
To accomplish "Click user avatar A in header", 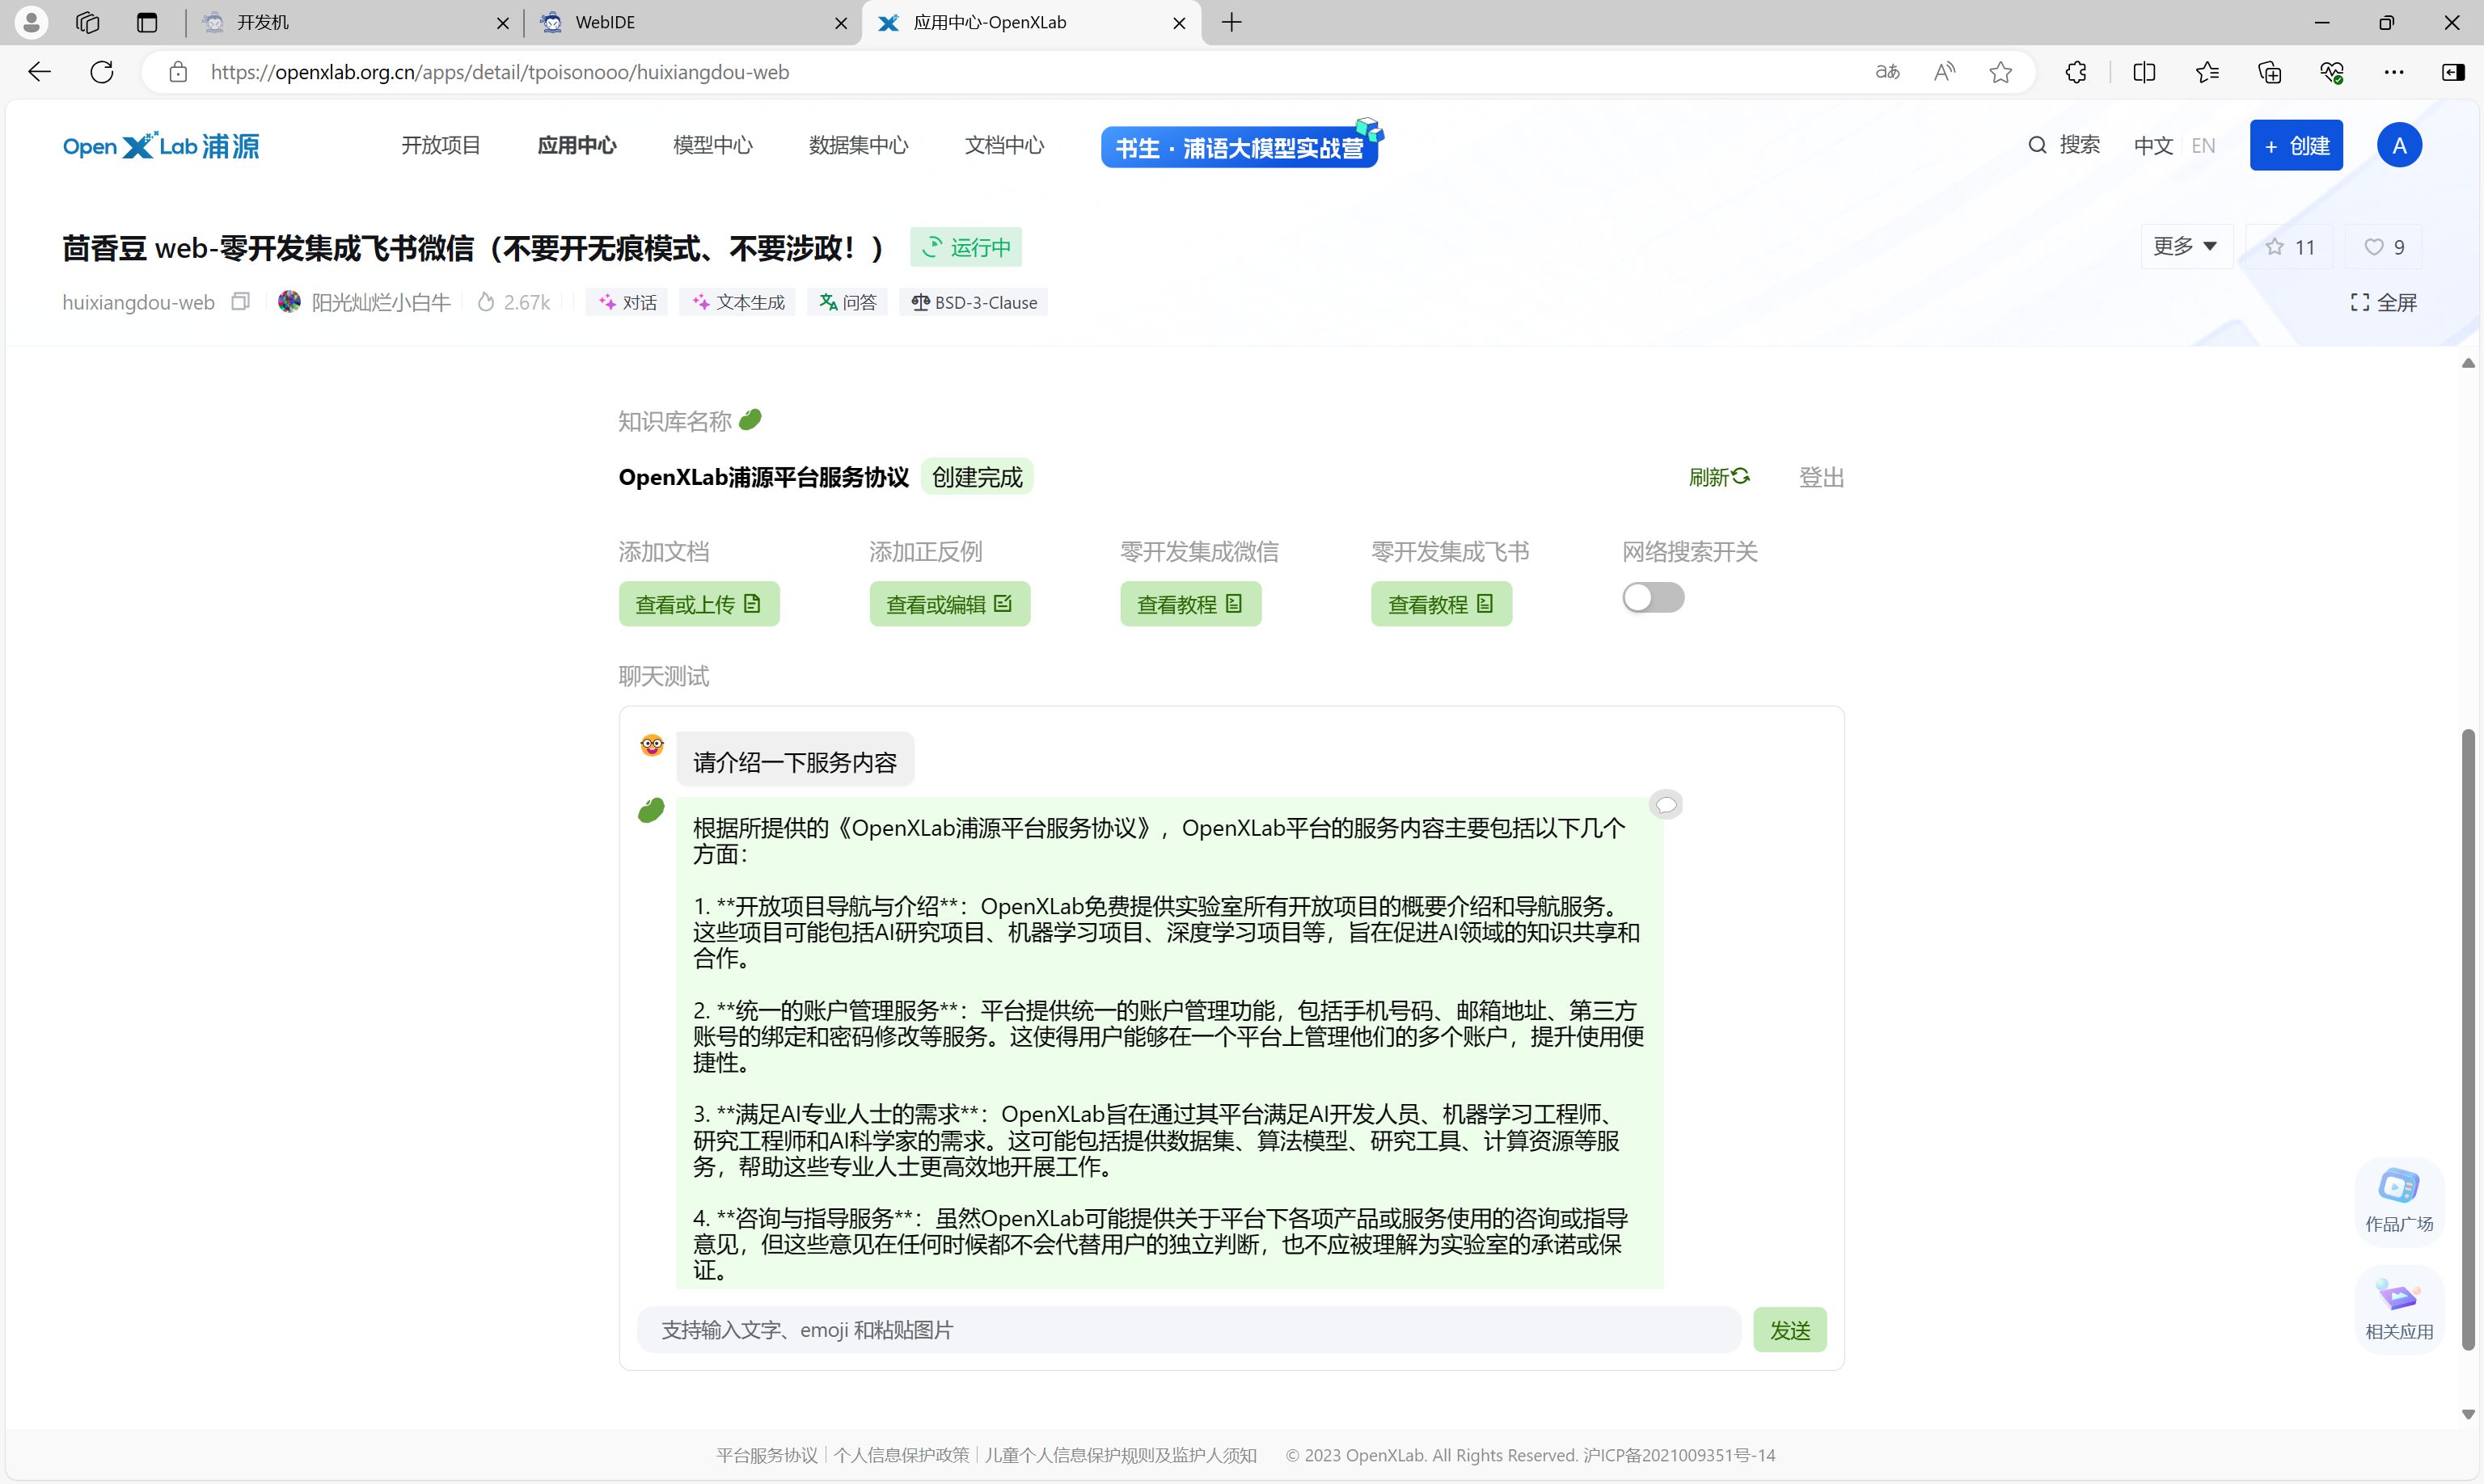I will (x=2399, y=146).
